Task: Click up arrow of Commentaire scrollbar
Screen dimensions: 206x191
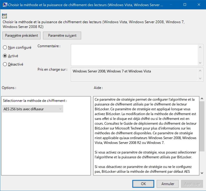Action: (200, 47)
